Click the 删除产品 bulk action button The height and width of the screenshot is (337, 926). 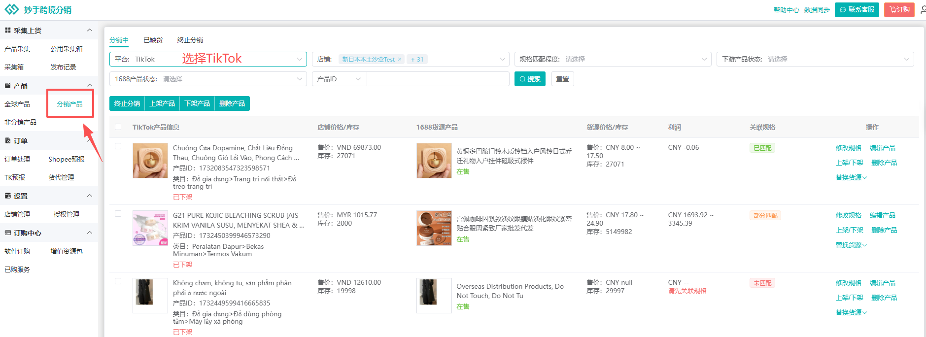point(232,103)
